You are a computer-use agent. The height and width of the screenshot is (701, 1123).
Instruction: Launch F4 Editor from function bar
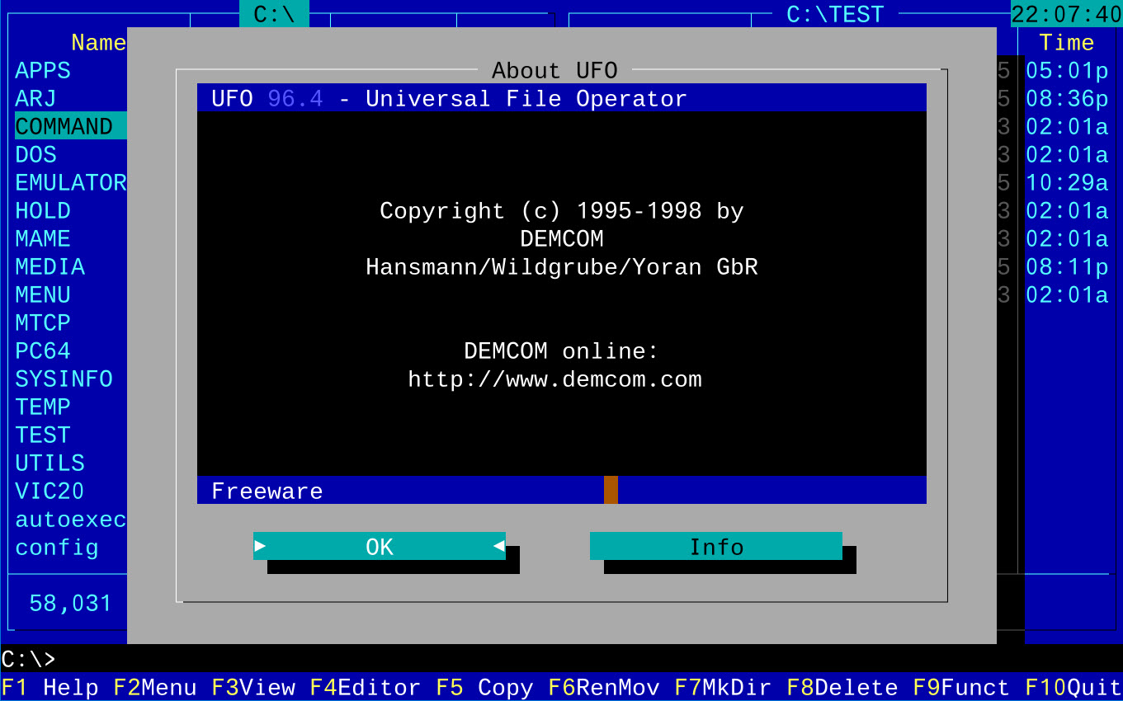pos(366,687)
